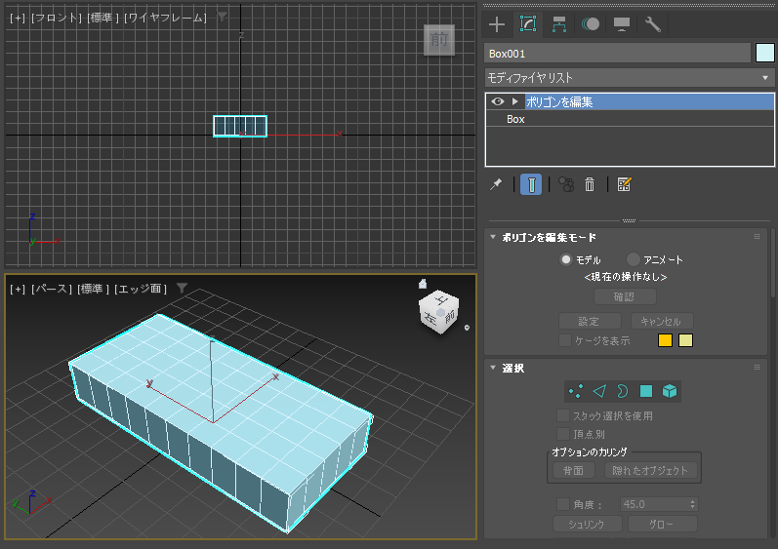Toggle the 背面 culling button
This screenshot has width=778, height=549.
pyautogui.click(x=574, y=470)
